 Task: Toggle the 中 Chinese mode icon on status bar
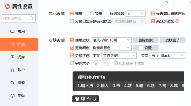click(x=83, y=99)
